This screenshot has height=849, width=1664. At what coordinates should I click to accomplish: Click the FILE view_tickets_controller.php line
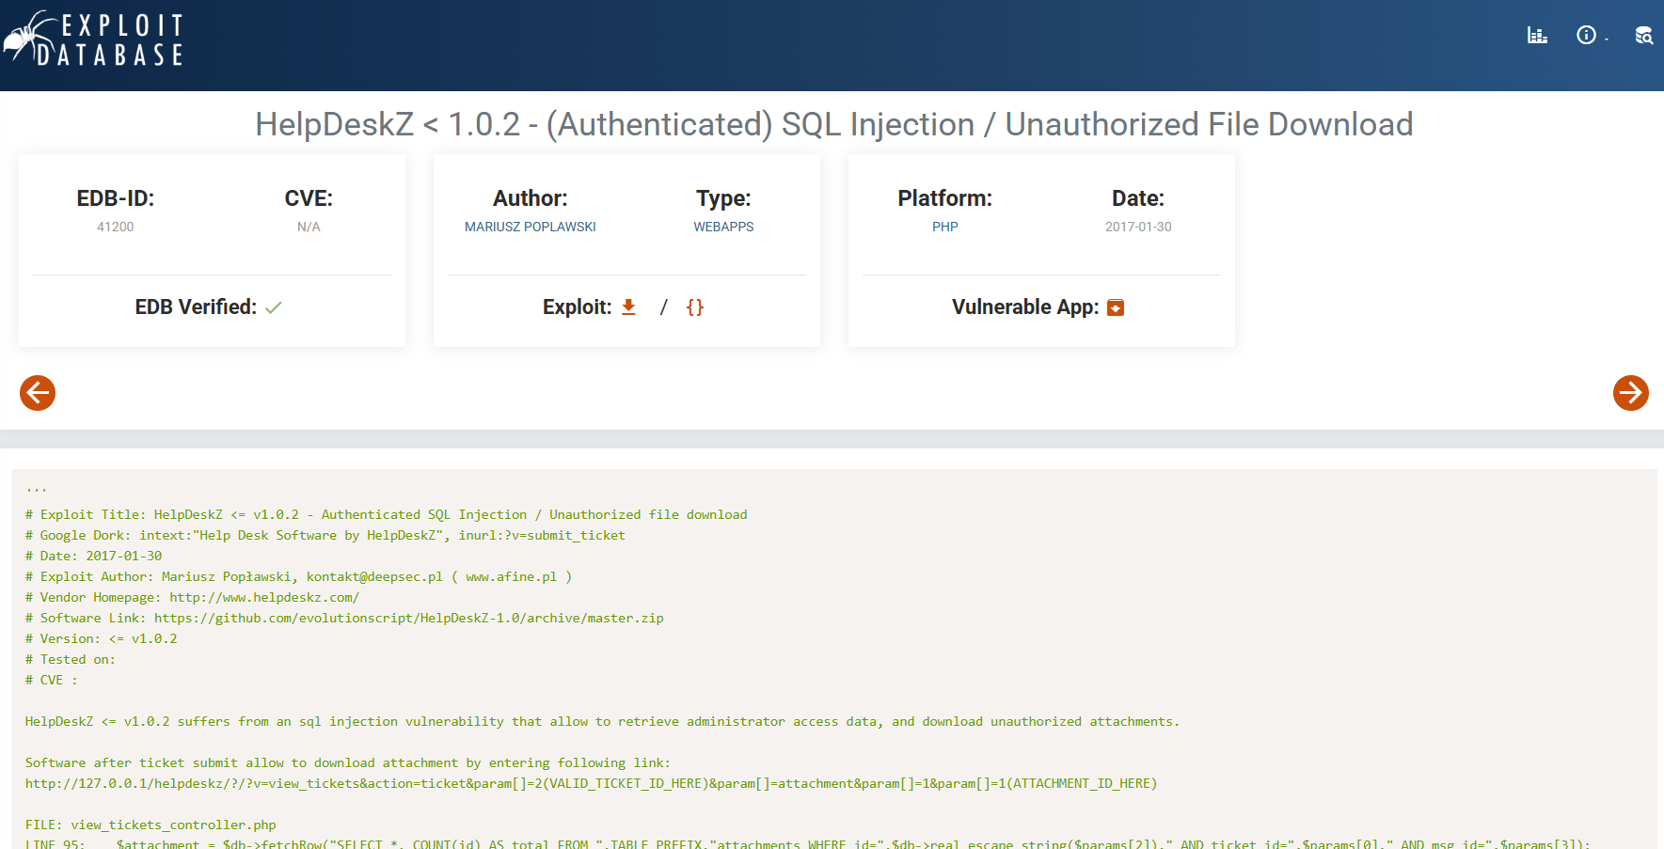(151, 825)
